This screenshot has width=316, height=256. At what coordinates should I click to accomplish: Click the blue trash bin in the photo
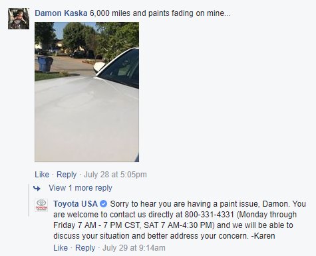pos(45,64)
